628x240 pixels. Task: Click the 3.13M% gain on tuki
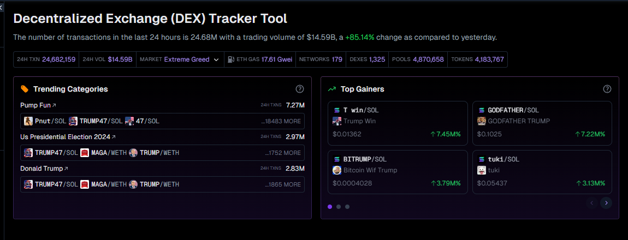(x=590, y=183)
